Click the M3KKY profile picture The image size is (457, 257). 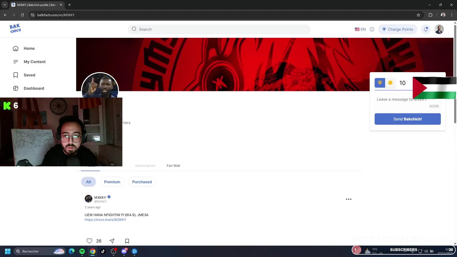coord(100,86)
